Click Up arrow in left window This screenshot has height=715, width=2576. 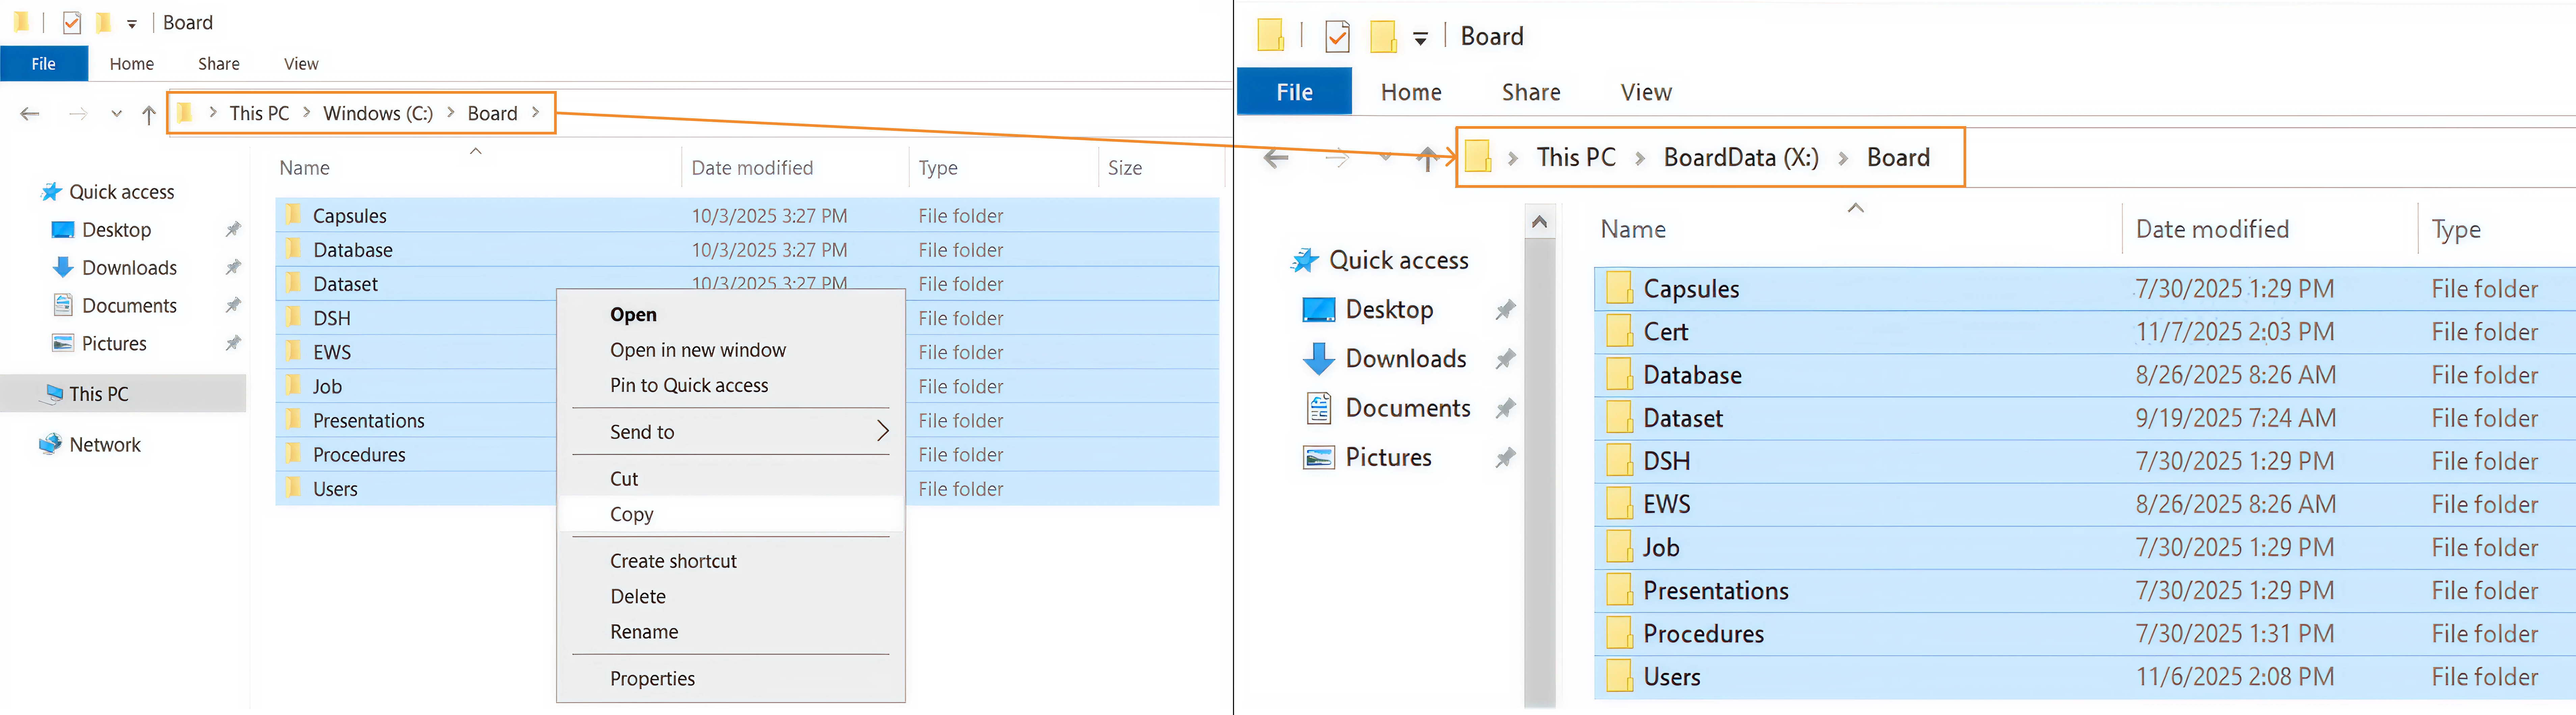pyautogui.click(x=149, y=115)
